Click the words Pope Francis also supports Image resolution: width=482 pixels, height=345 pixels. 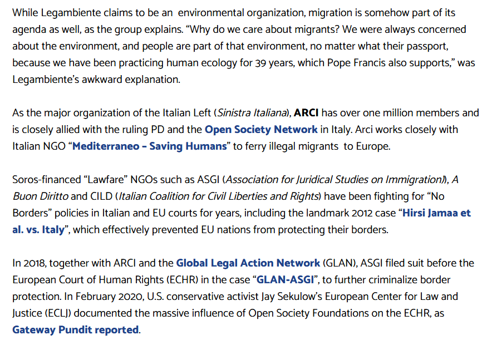pos(389,63)
